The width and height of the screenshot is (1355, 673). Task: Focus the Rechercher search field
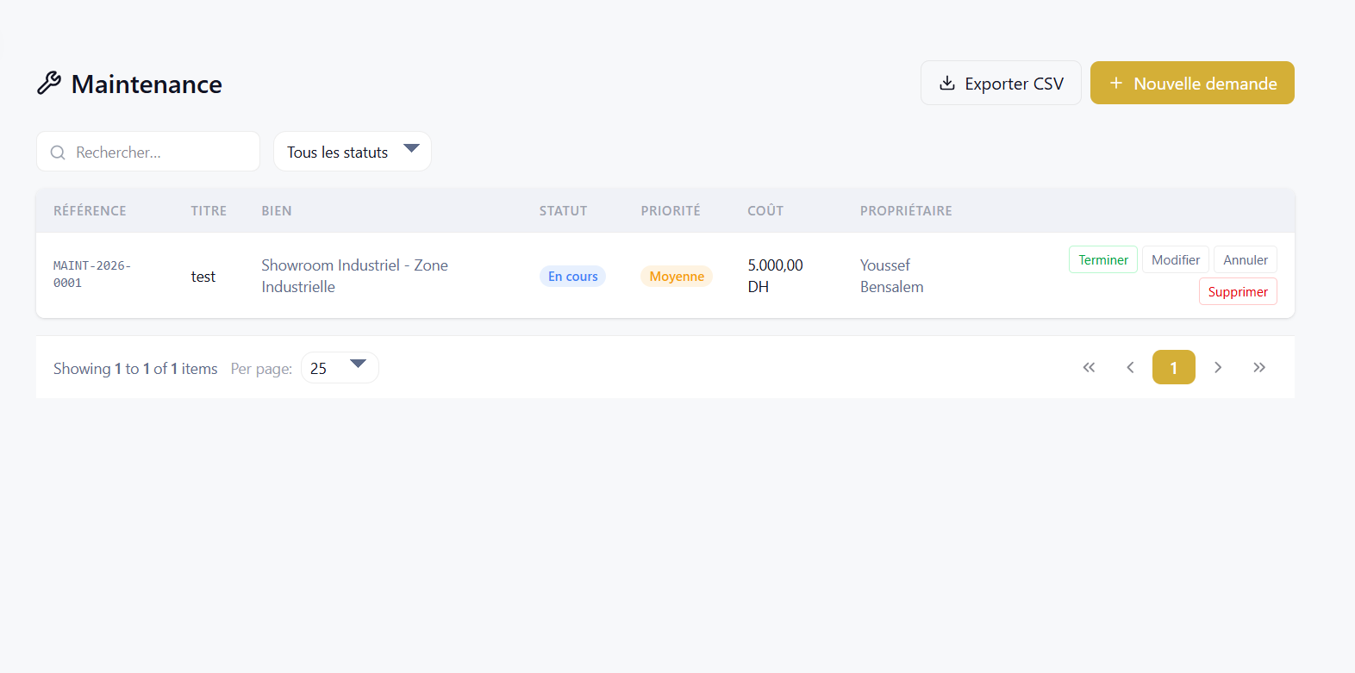[148, 152]
